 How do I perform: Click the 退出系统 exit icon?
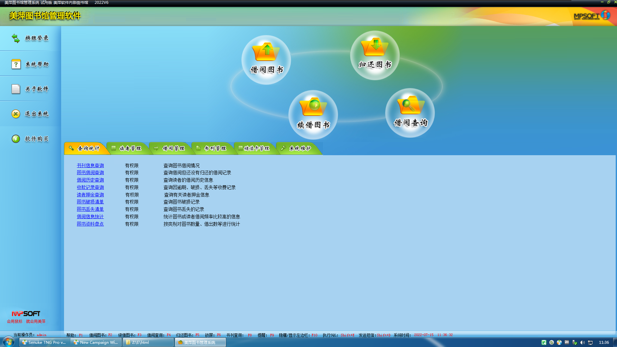click(16, 114)
